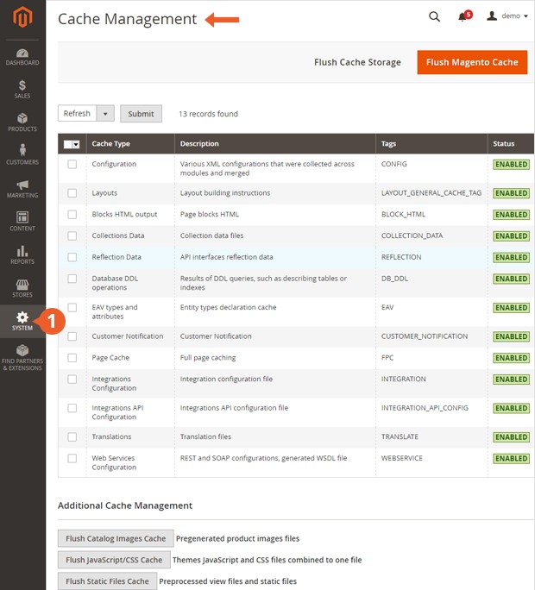The height and width of the screenshot is (590, 535).
Task: Click the Cache Management page title
Action: pos(127,19)
